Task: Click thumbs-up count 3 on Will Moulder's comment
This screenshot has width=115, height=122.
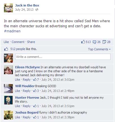Action: click(36, 91)
